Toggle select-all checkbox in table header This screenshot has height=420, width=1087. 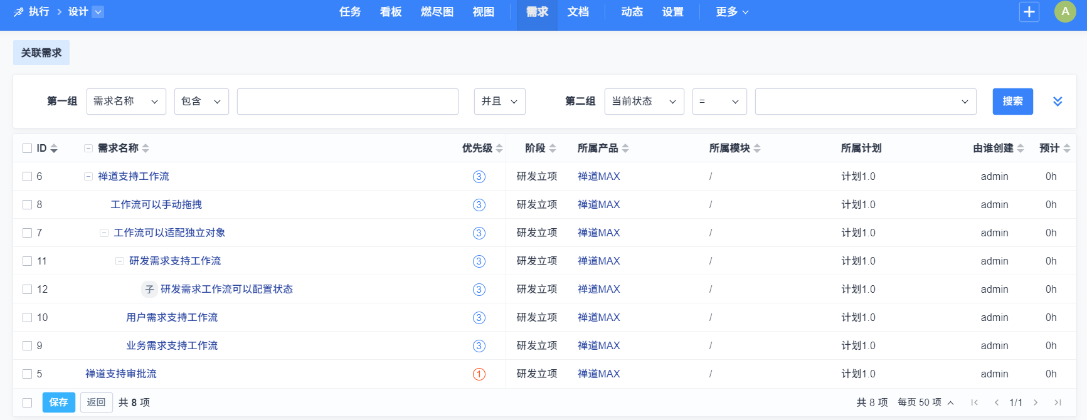click(28, 149)
